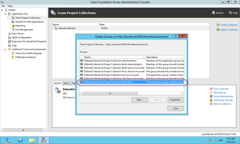Click the Stop Collection red icon
The width and height of the screenshot is (240, 144).
pyautogui.click(x=211, y=89)
